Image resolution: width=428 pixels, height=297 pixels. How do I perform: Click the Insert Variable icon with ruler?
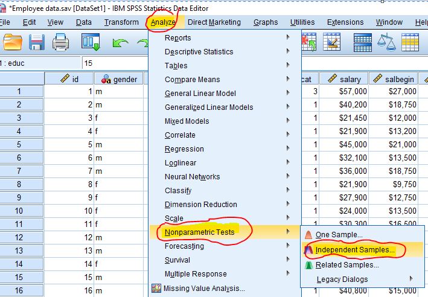[331, 42]
